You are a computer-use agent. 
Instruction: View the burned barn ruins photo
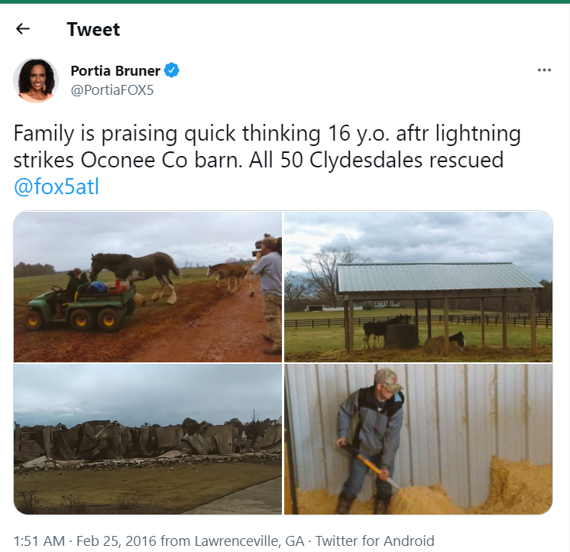click(x=147, y=440)
